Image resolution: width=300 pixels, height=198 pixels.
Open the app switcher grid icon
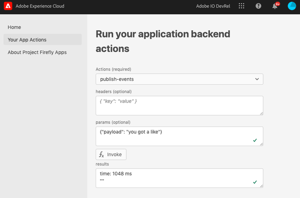(x=241, y=6)
